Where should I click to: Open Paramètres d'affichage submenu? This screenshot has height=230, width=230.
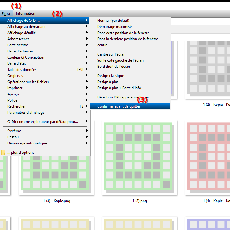[45, 113]
